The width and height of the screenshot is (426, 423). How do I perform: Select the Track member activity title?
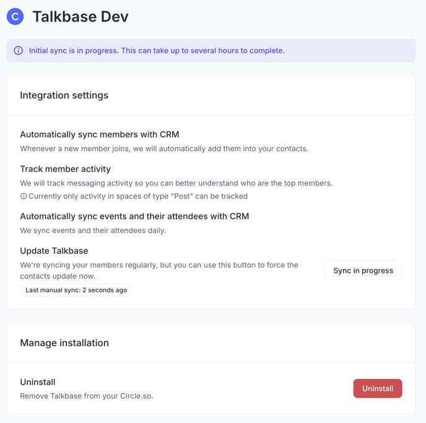pos(66,169)
